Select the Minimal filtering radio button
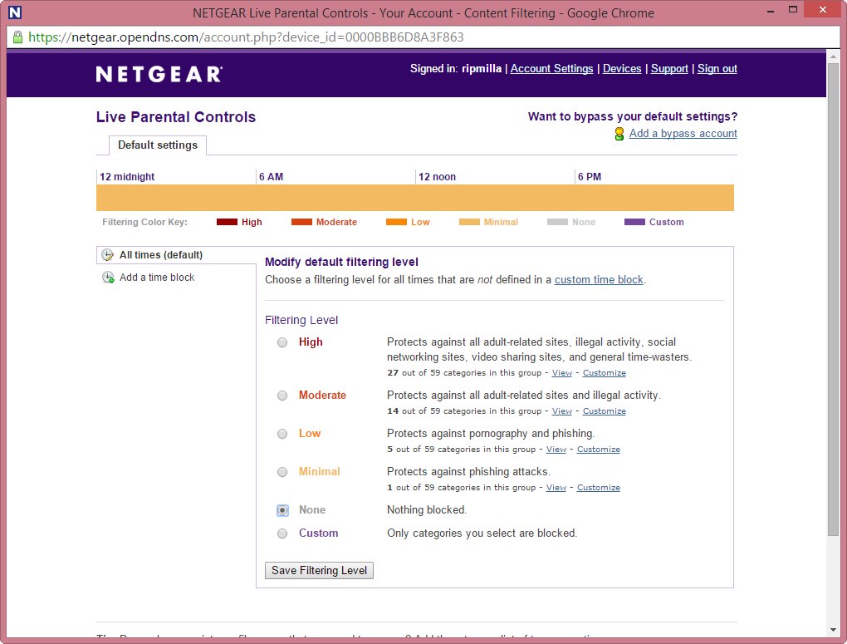This screenshot has height=644, width=847. (x=282, y=472)
